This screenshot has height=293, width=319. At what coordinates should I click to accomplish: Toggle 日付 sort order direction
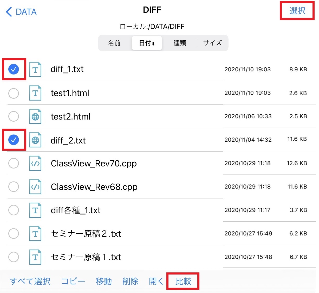coord(147,43)
